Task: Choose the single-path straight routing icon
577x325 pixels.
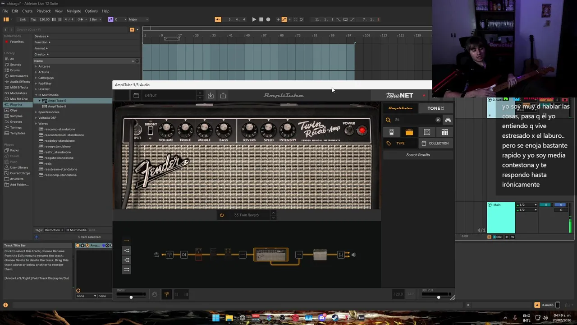Action: [126, 241]
